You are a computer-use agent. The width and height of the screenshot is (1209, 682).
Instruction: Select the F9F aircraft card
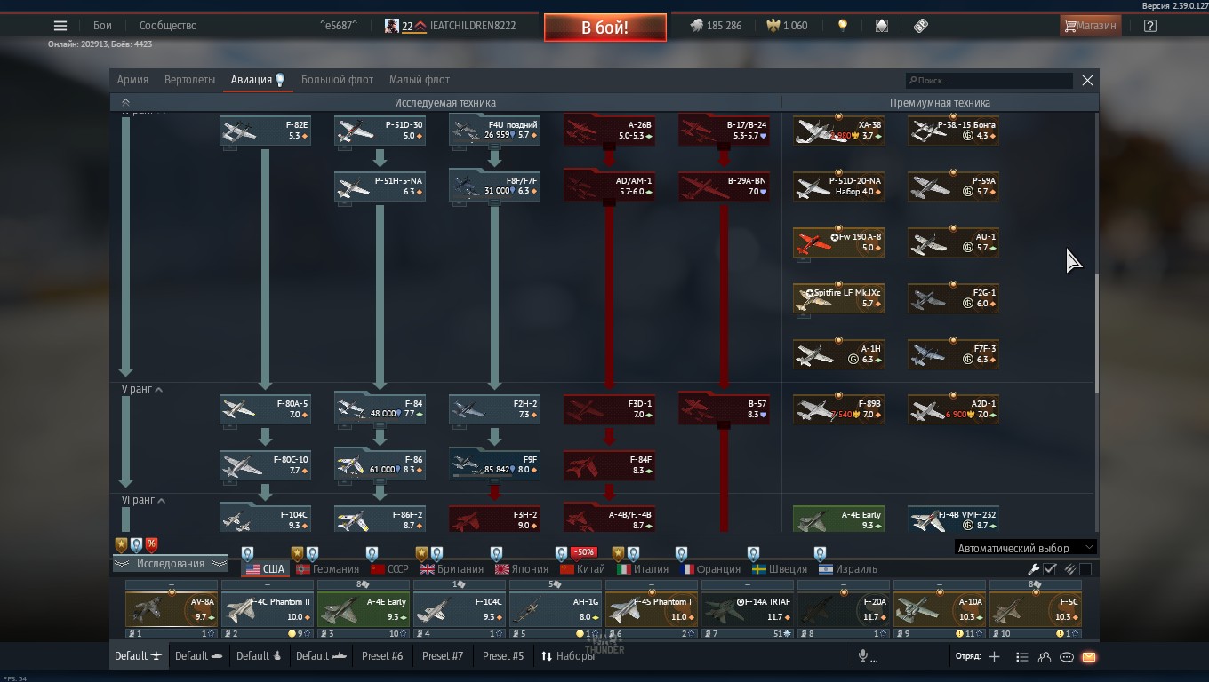pos(494,465)
